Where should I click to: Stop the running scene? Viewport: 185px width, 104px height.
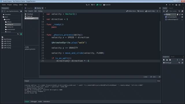pos(173,5)
